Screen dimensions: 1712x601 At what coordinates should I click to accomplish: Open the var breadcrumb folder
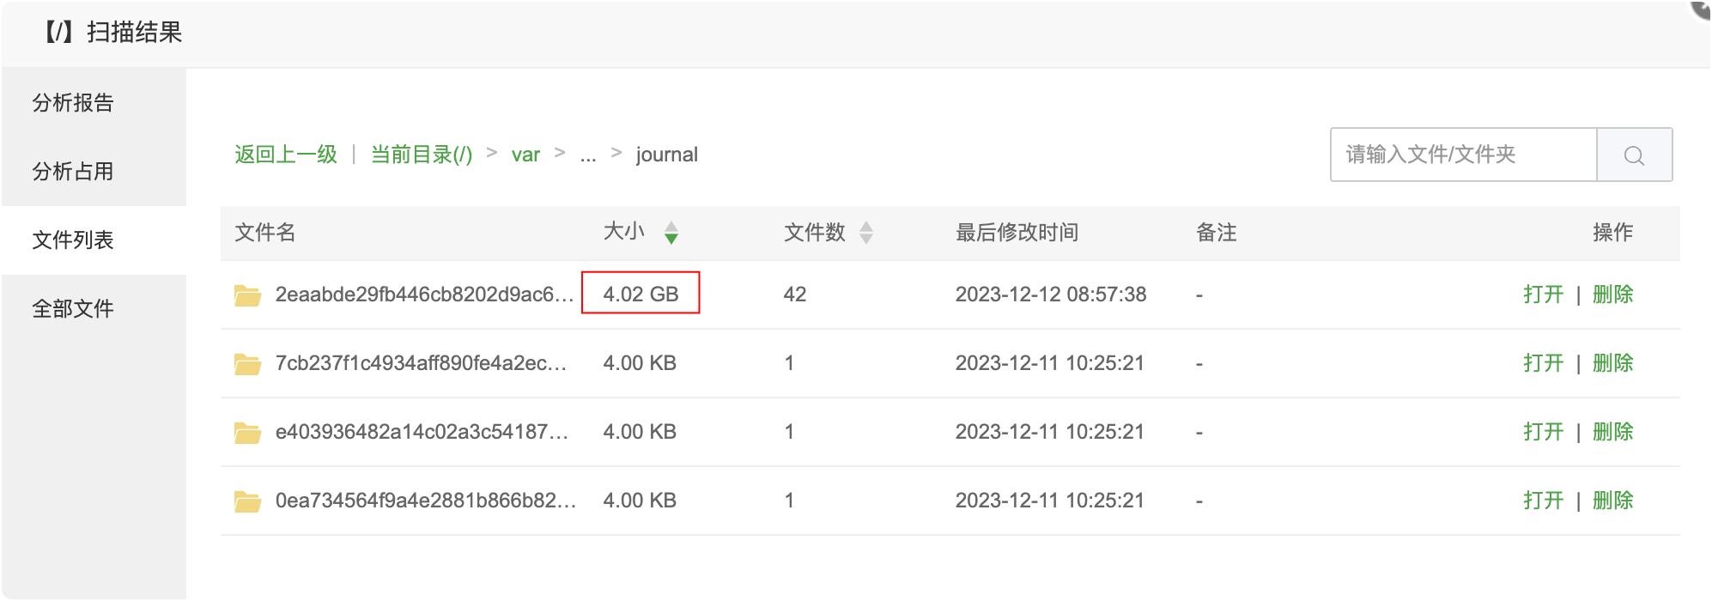pyautogui.click(x=525, y=155)
